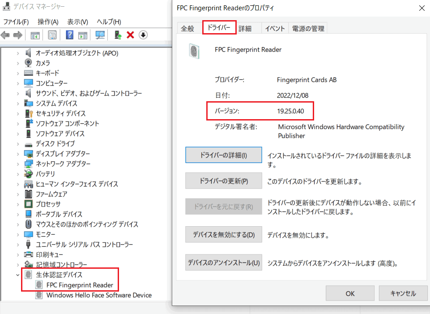This screenshot has width=430, height=314.
Task: Expand the ソフトウェア コンポーネント node
Action: click(18, 124)
